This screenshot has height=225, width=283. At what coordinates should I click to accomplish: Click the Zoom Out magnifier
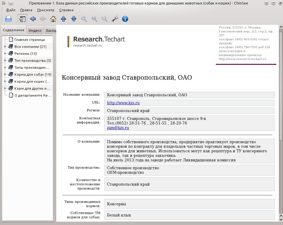pyautogui.click(x=105, y=19)
